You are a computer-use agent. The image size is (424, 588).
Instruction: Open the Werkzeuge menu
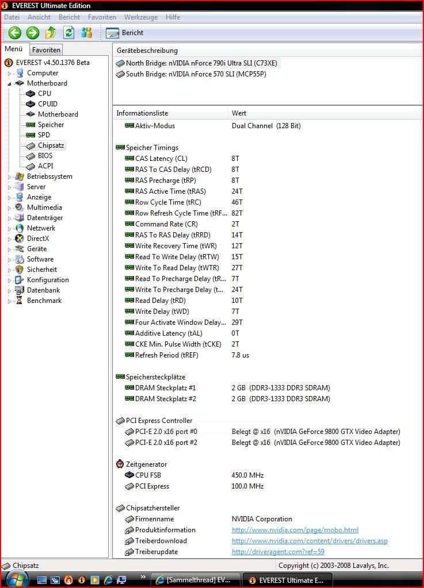141,17
